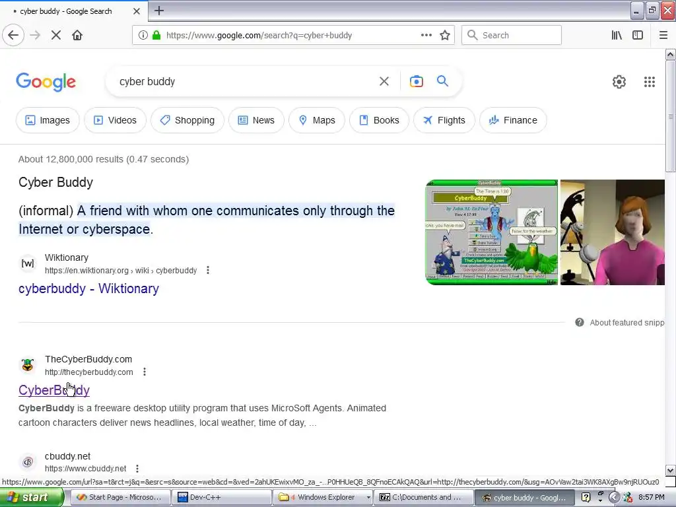Switch to Maps results

coord(317,120)
